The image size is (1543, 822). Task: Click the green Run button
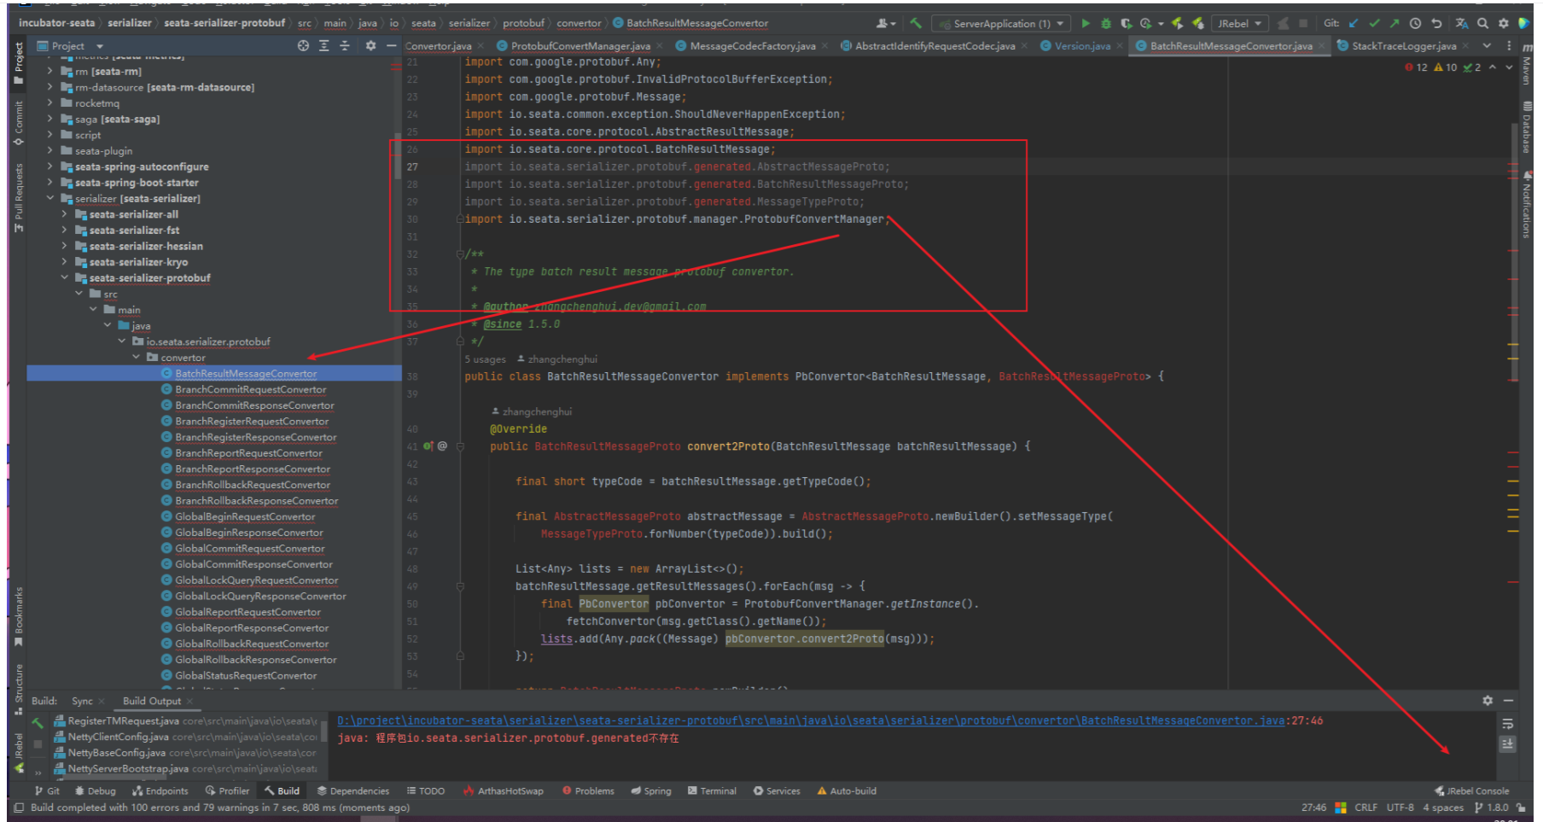point(1086,24)
